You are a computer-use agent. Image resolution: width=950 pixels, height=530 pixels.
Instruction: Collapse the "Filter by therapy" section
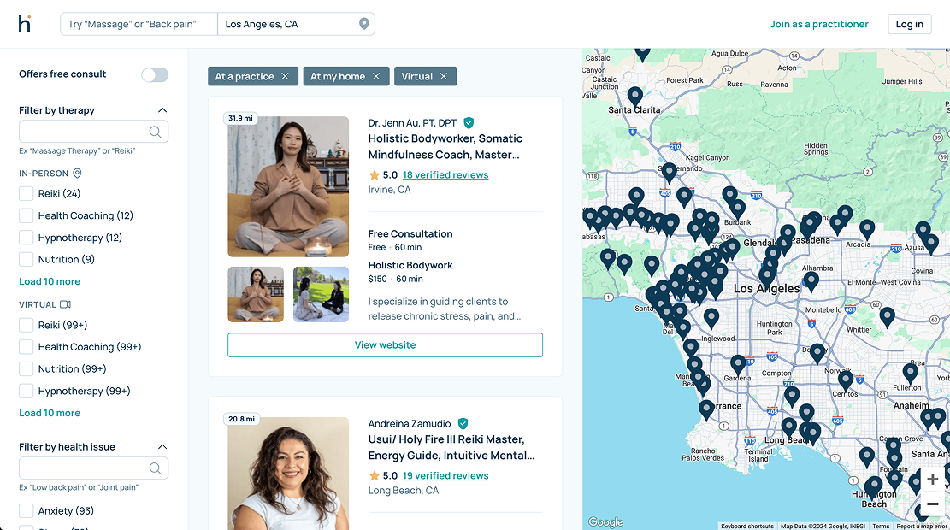coord(162,110)
